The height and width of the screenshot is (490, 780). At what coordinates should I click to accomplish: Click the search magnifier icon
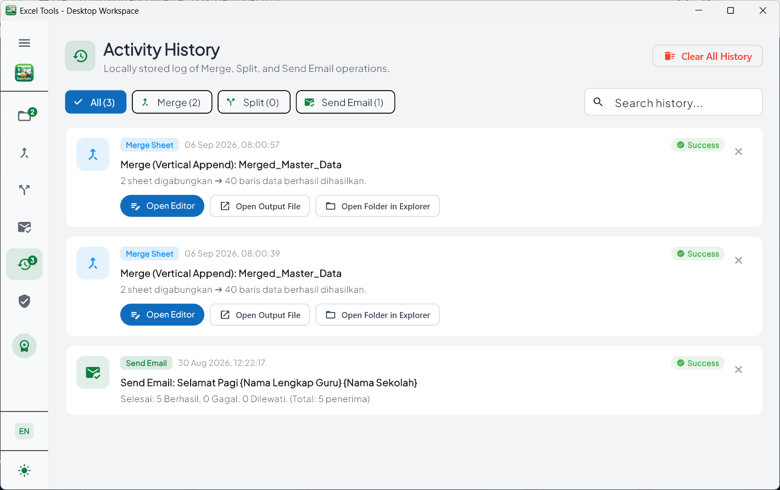pos(599,102)
